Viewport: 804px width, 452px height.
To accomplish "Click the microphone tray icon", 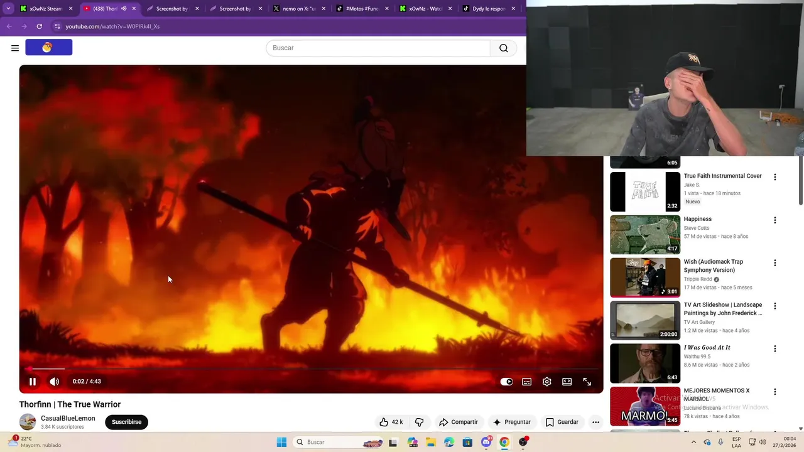I will (720, 442).
